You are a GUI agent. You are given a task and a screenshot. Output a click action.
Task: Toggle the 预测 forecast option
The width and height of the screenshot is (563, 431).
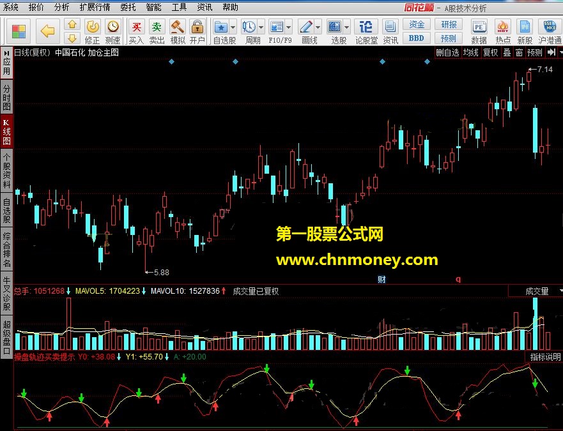coord(535,52)
